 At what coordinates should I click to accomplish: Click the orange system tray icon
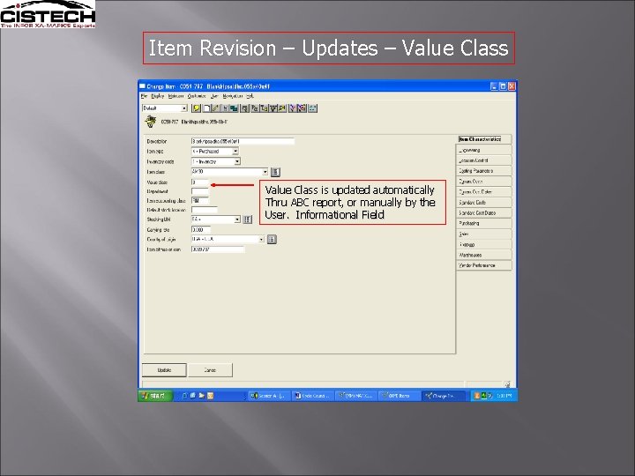(476, 396)
